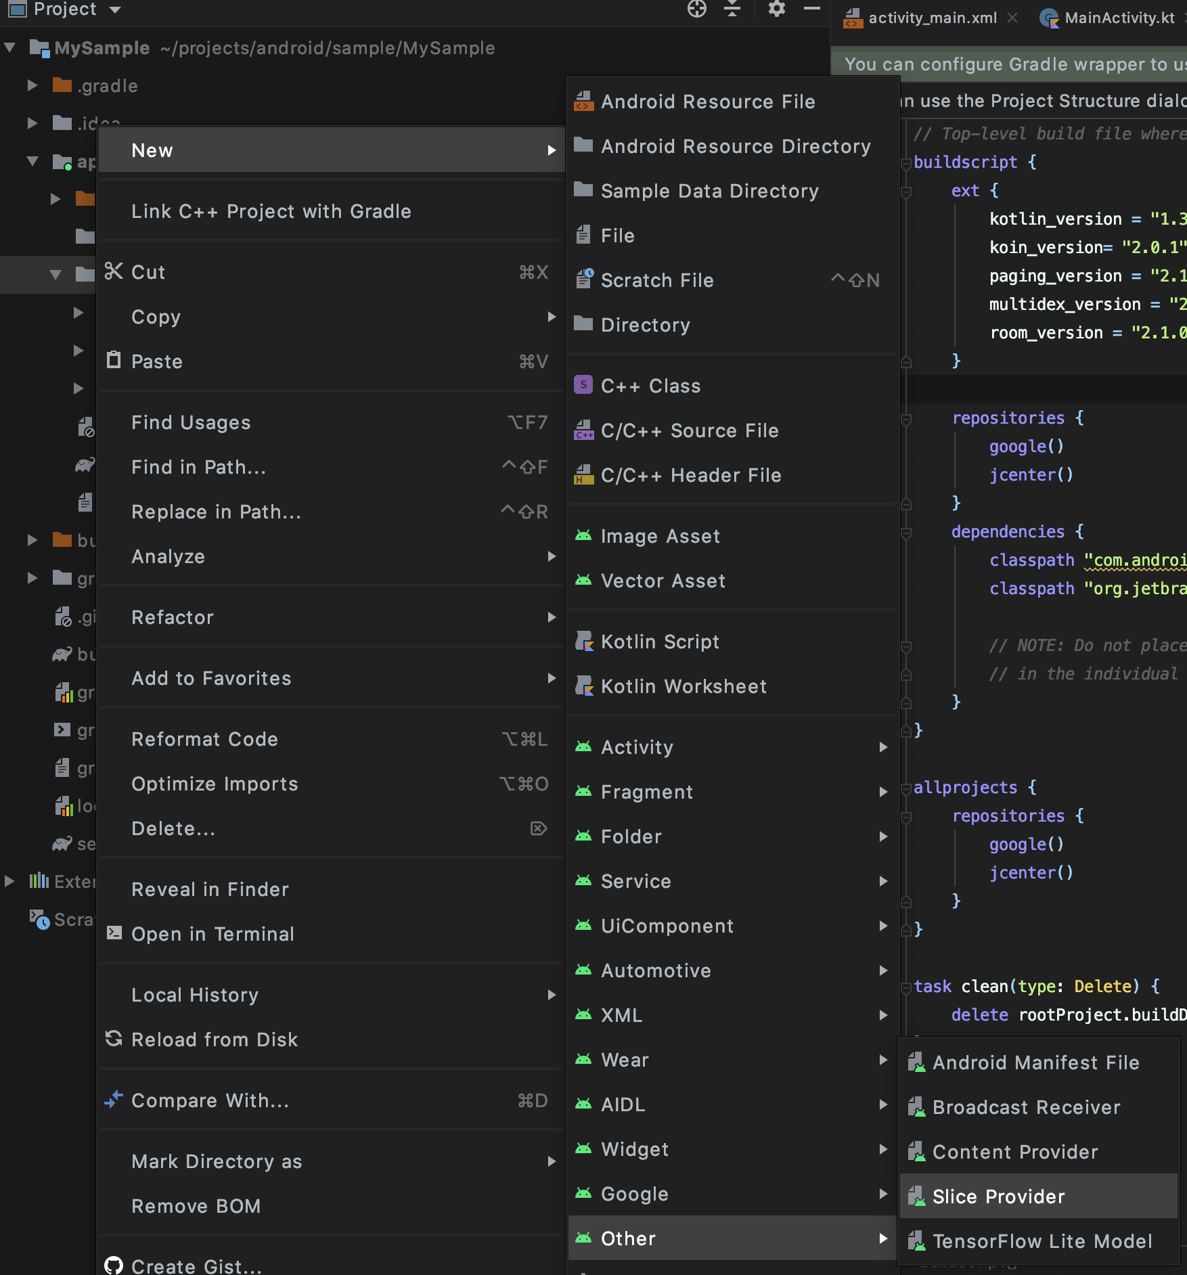
Task: Click the Image Asset android icon
Action: [x=583, y=536]
